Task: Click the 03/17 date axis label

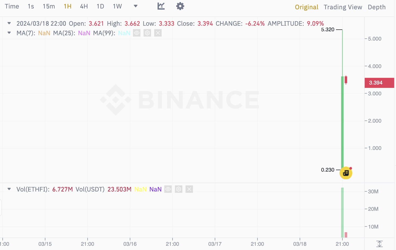Action: pyautogui.click(x=215, y=244)
